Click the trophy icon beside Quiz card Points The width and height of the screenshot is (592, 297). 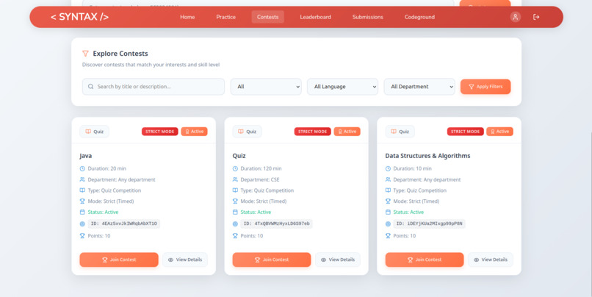pyautogui.click(x=235, y=236)
